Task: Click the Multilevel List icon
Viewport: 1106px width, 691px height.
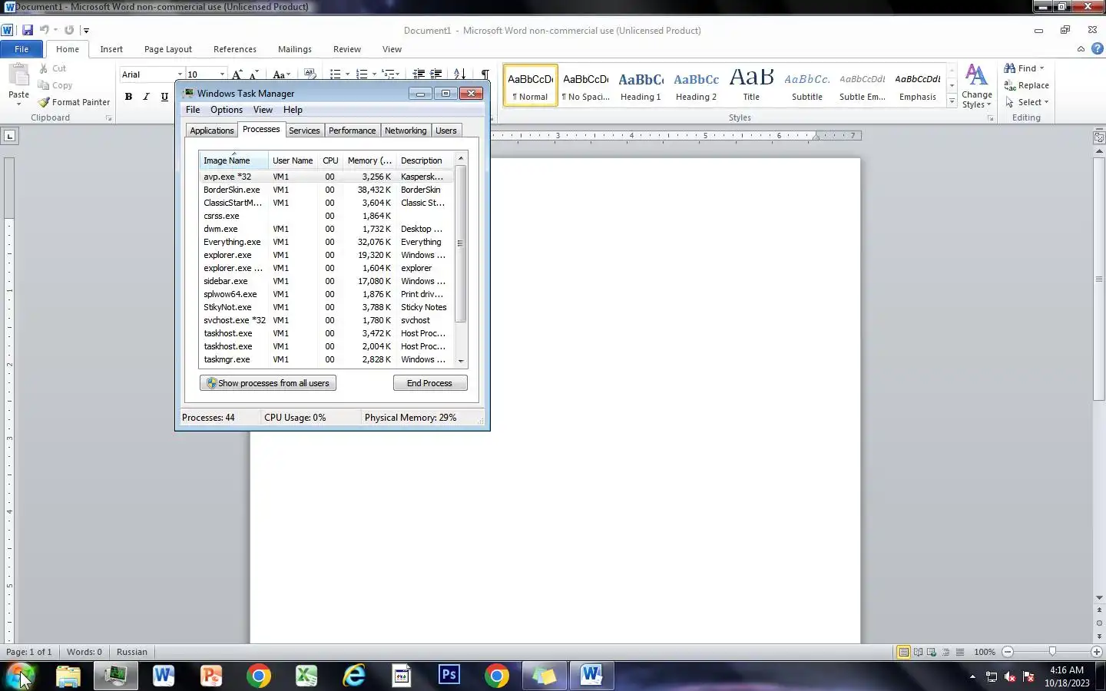Action: tap(389, 74)
